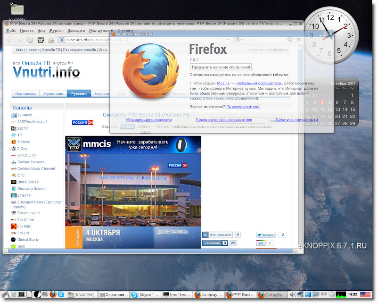
Task: Click the show desktop monitor icon in panel
Action: (x=45, y=294)
